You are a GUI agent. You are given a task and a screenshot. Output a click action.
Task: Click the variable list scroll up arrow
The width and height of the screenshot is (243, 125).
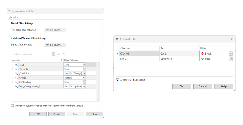coord(98,64)
